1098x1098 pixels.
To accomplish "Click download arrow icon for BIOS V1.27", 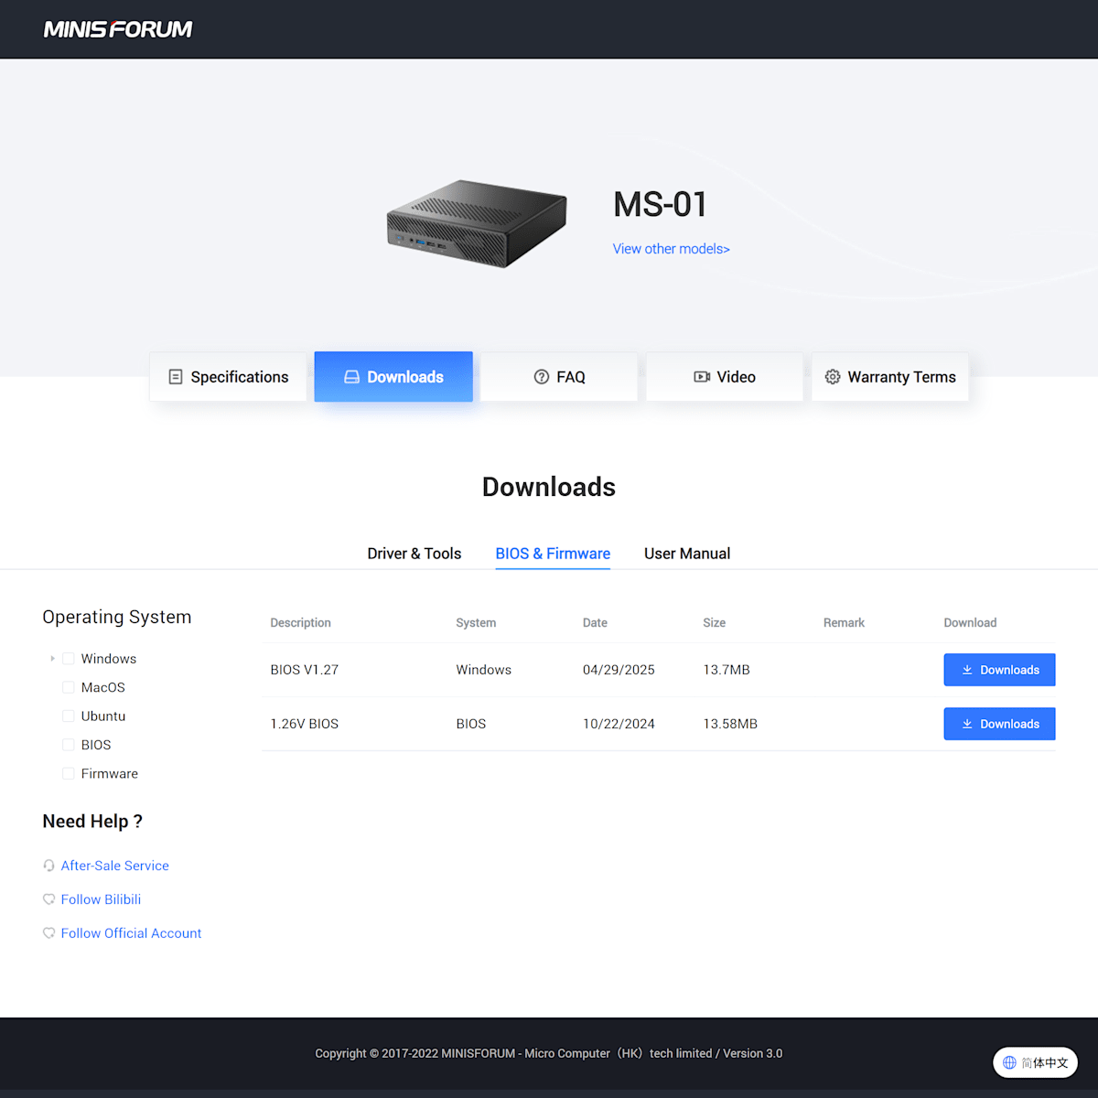I will (967, 670).
